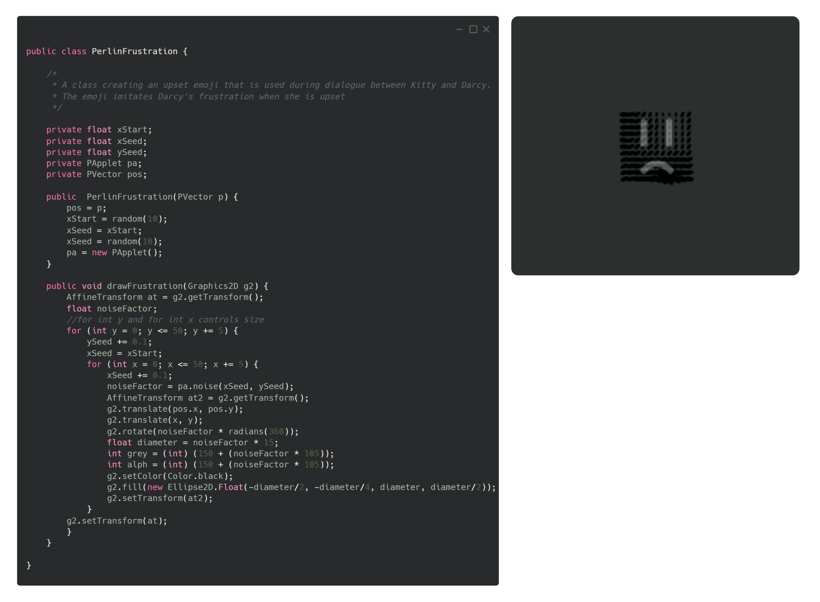This screenshot has width=820, height=602.
Task: Click the g2.rotate line with radians(360)
Action: 202,431
